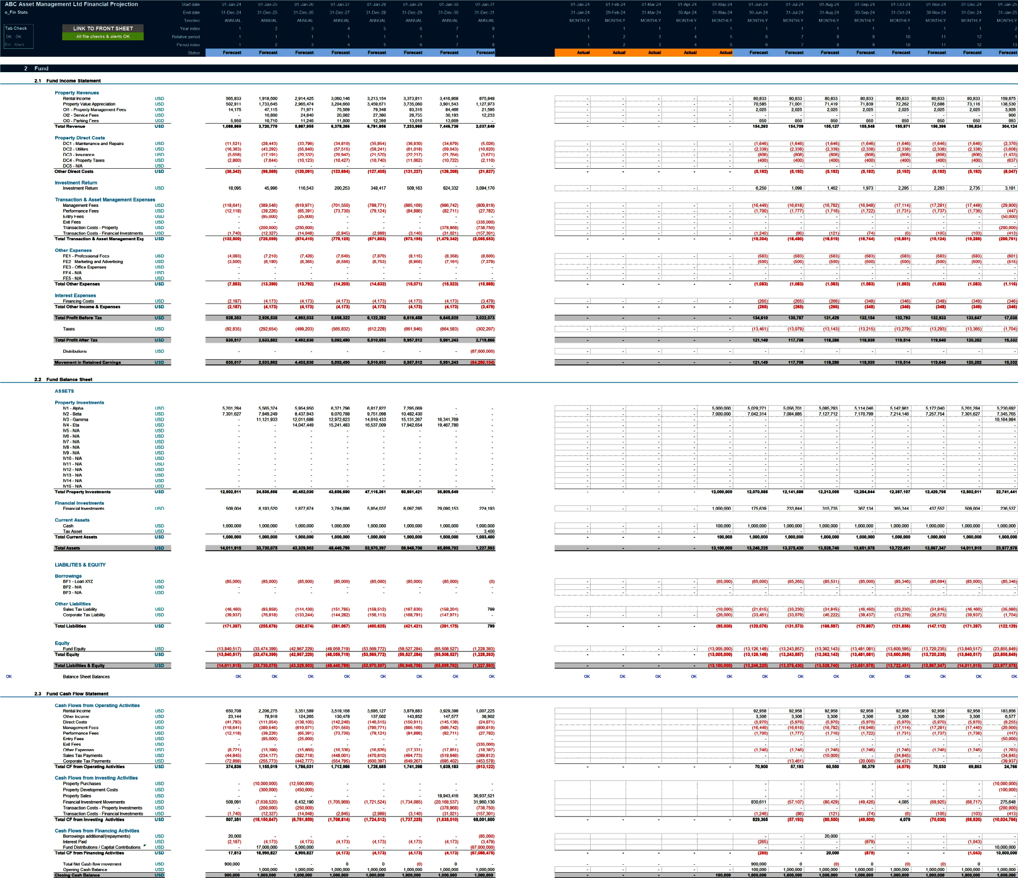1018x878 pixels.
Task: Click the '2.2 Fund Balance Sheet' heading
Action: [x=63, y=379]
